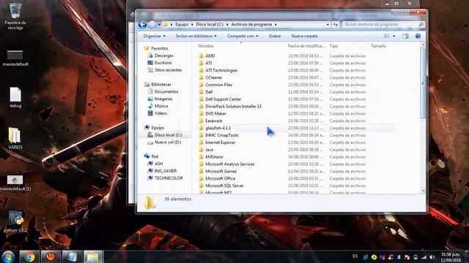
Task: Open the Windows Explorer taskbar button
Action: point(93,256)
